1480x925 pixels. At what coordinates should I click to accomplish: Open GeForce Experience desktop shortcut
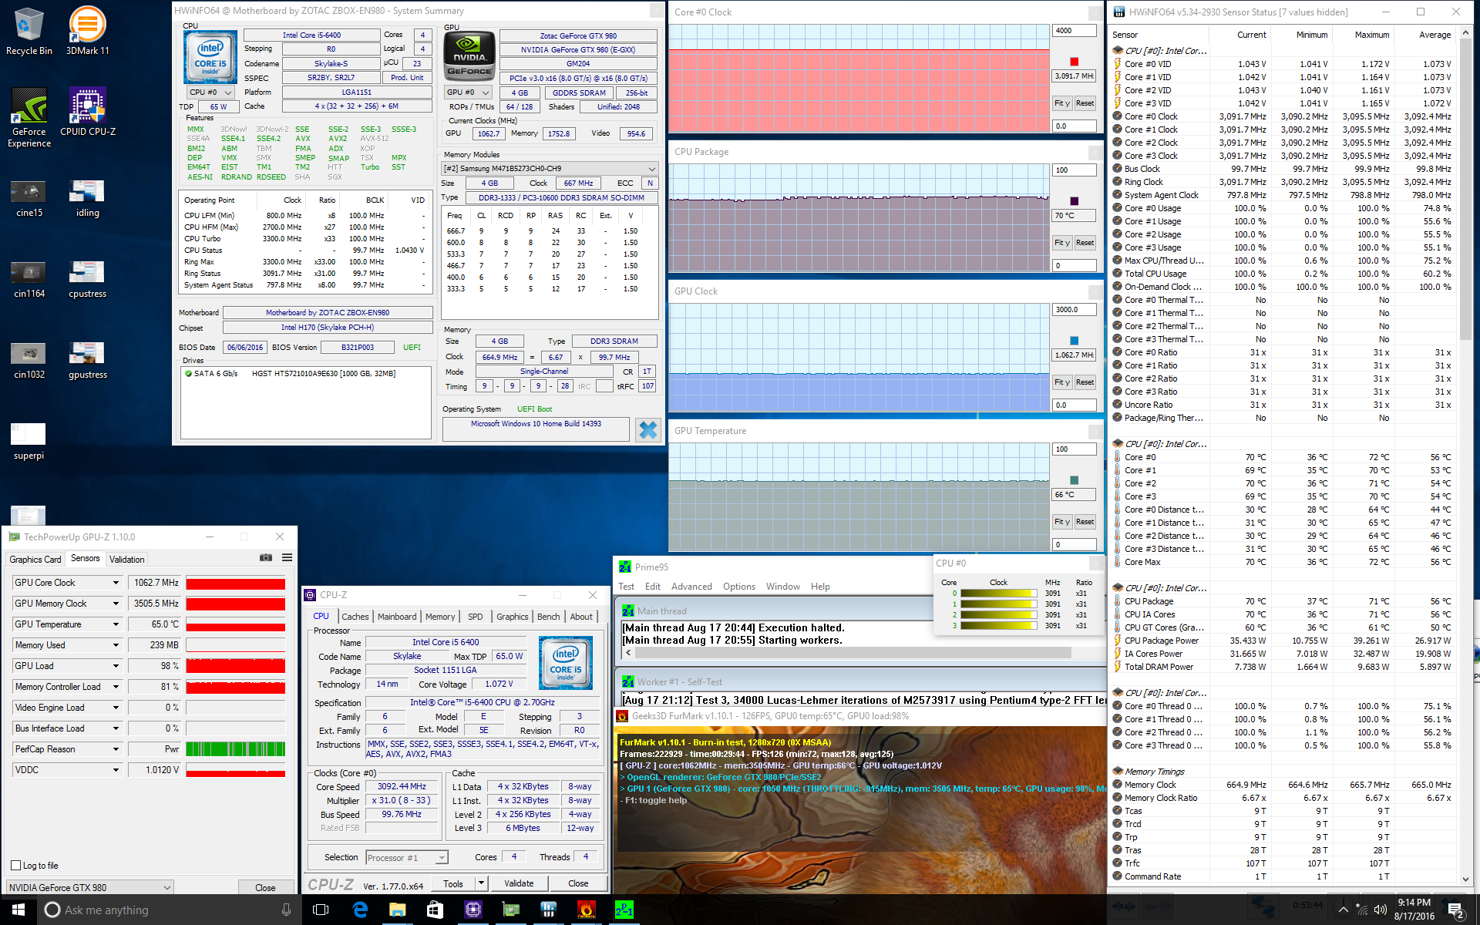(29, 117)
